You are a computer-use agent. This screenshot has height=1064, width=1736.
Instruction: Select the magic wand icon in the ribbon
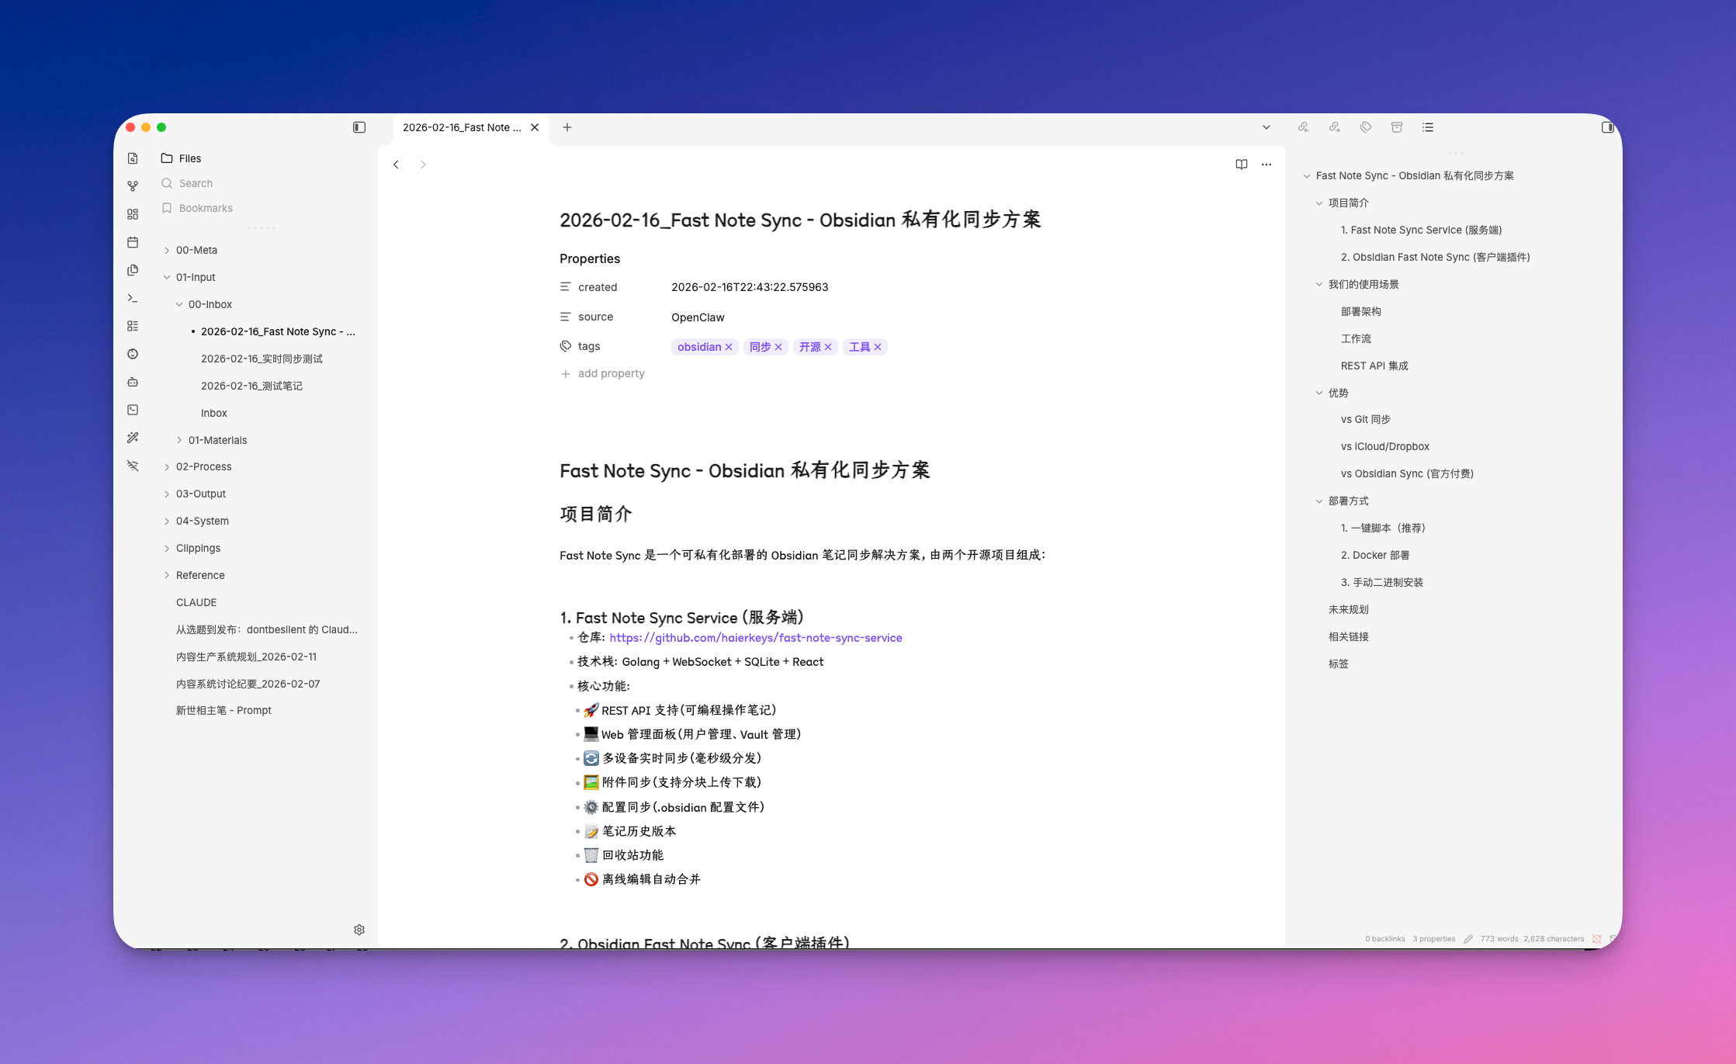pyautogui.click(x=133, y=437)
